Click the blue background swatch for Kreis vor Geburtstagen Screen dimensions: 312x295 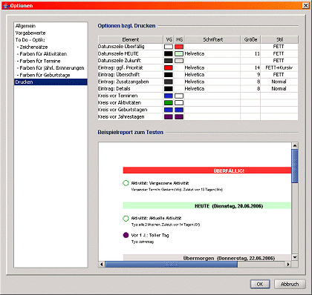[x=179, y=110]
